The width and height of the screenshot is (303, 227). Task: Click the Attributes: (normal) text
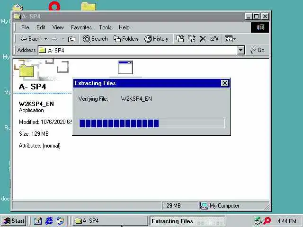click(40, 146)
